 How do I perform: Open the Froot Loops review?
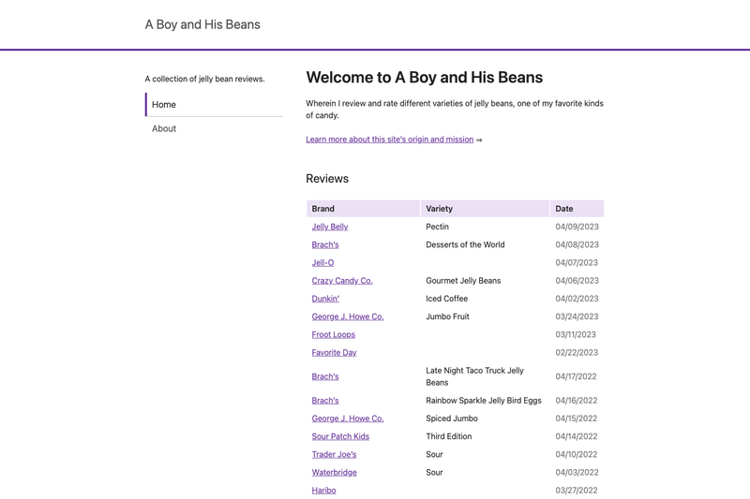point(333,335)
